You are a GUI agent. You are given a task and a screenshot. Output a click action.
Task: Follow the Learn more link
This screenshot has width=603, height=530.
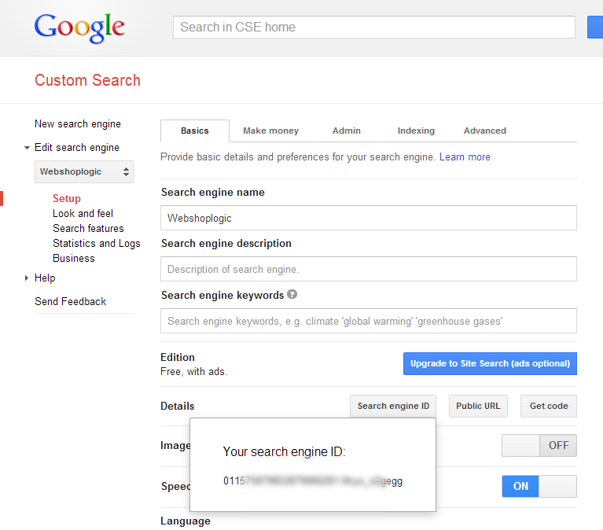click(x=465, y=157)
